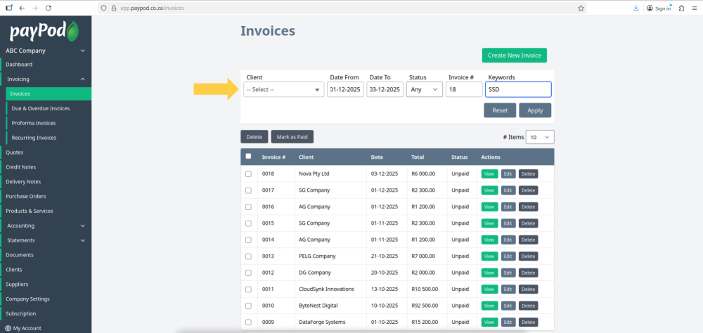Click the browser address bar URL
The width and height of the screenshot is (703, 333).
point(152,8)
